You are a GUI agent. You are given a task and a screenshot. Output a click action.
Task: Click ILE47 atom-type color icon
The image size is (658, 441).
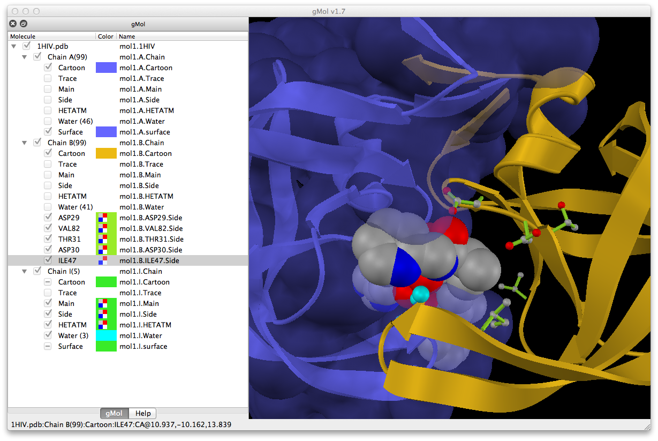coord(102,260)
